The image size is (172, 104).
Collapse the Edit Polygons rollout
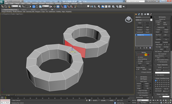pos(144,79)
